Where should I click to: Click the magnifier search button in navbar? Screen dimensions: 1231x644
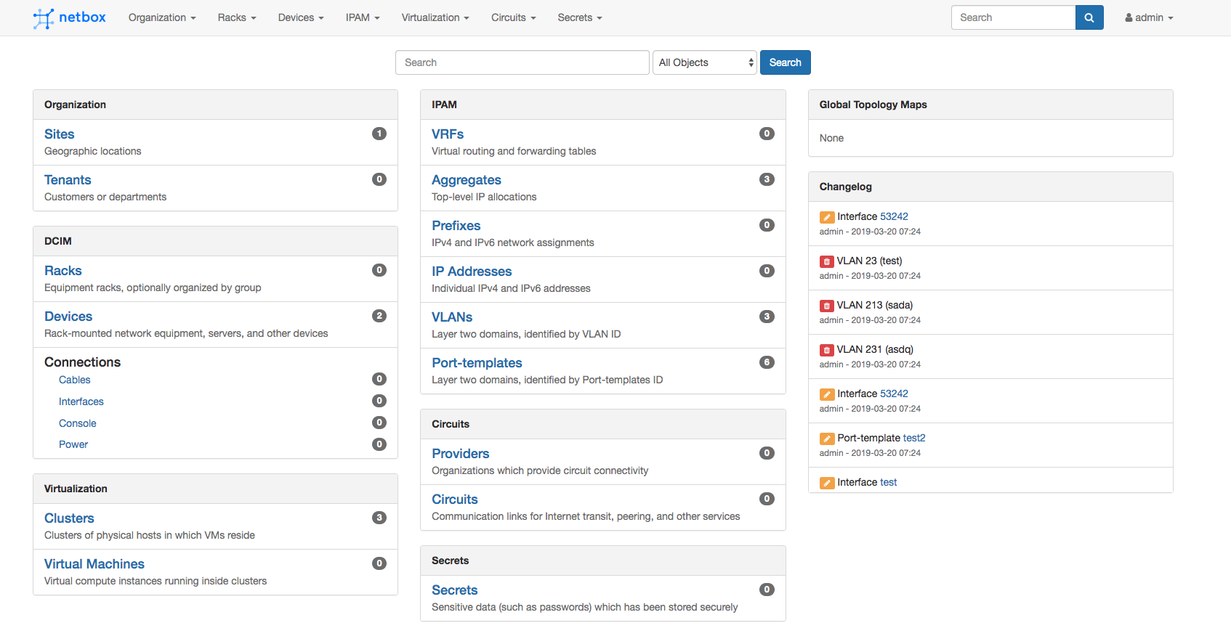coord(1089,17)
